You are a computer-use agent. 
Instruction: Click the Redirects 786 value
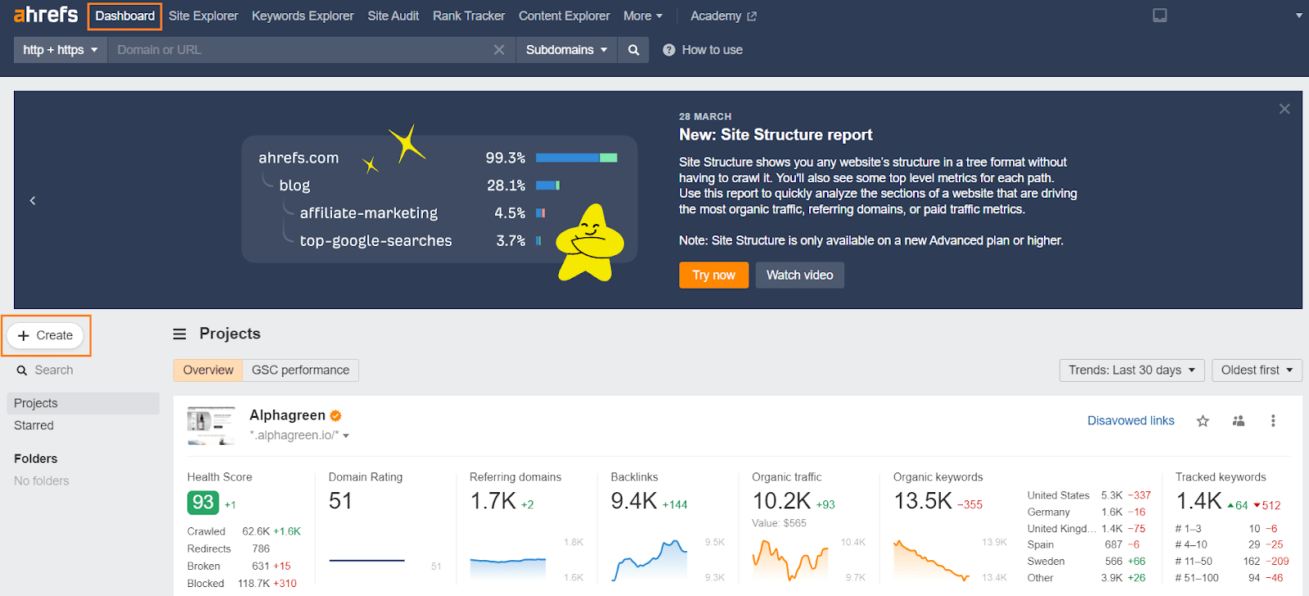261,549
